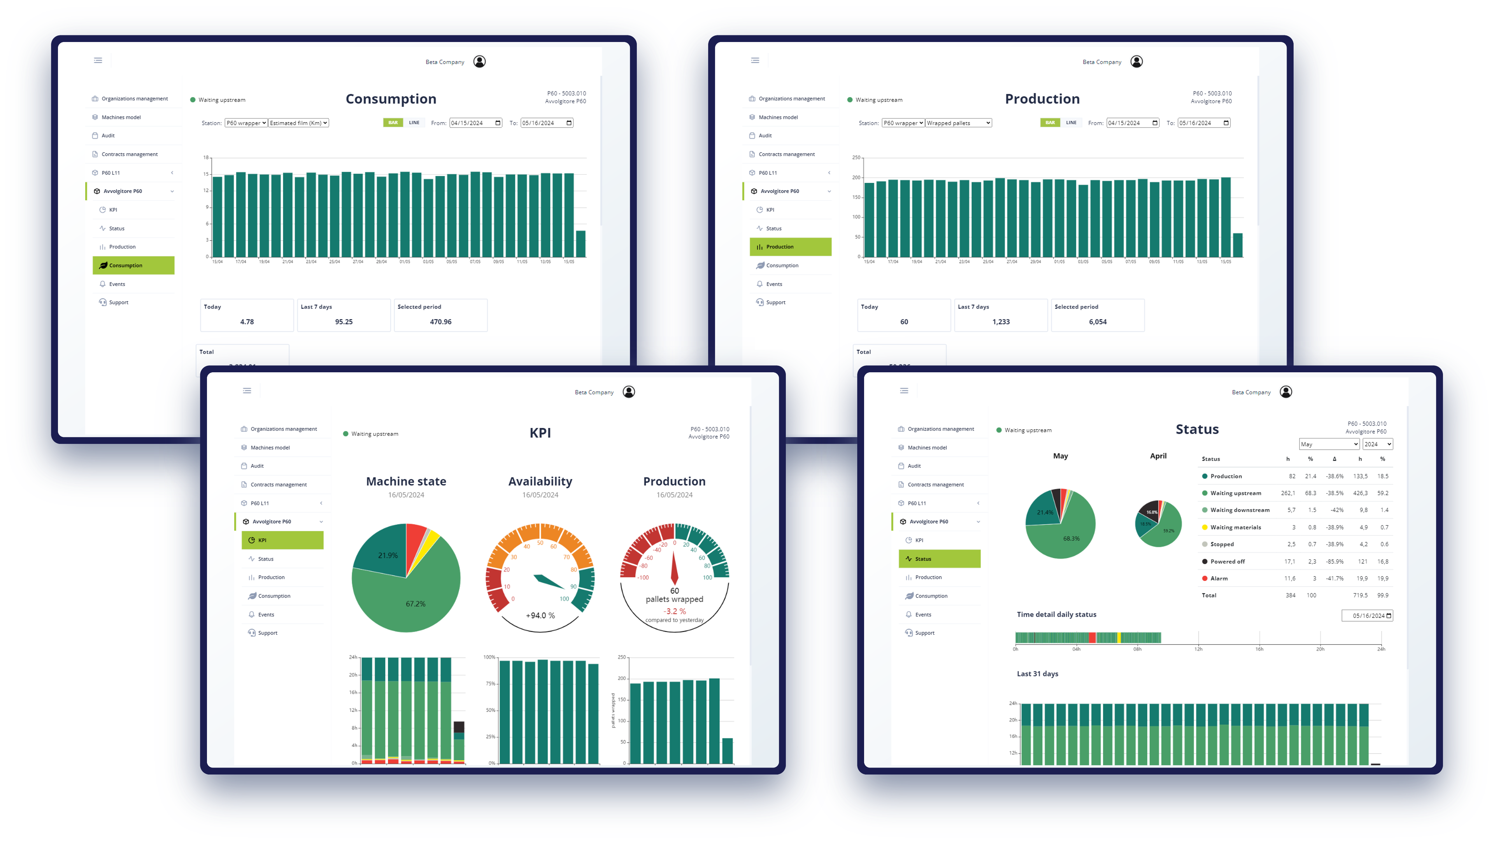The image size is (1494, 843).
Task: Expand P60 L11 chevron in KPI sidebar
Action: 321,503
